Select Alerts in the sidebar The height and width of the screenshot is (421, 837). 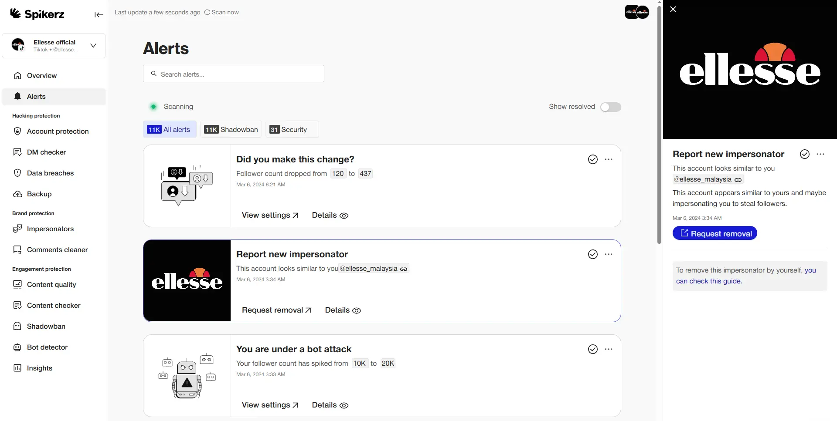point(54,97)
